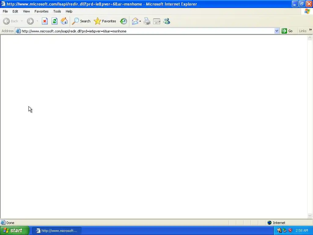This screenshot has height=235, width=313.
Task: Minimize the Internet Explorer window
Action: tap(295, 4)
